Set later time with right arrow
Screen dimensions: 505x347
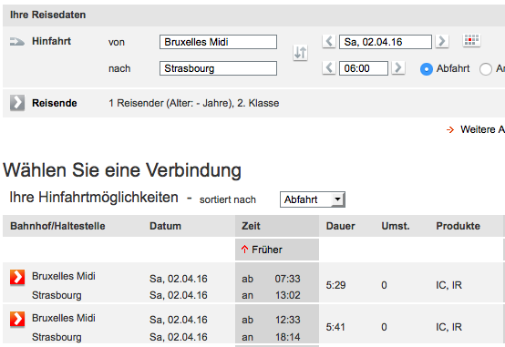click(x=398, y=68)
